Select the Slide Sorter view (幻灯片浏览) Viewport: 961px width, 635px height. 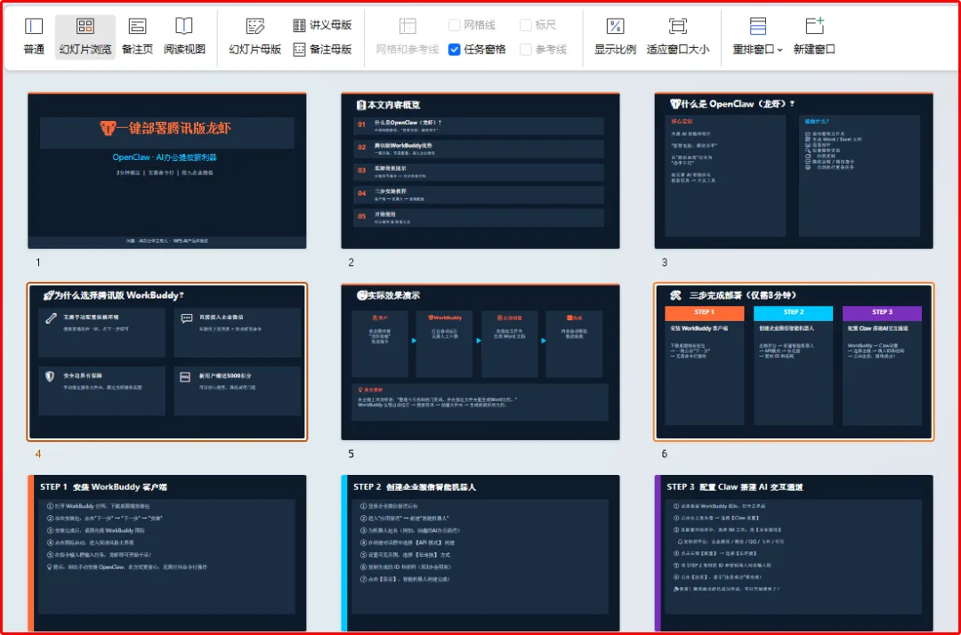[x=85, y=36]
